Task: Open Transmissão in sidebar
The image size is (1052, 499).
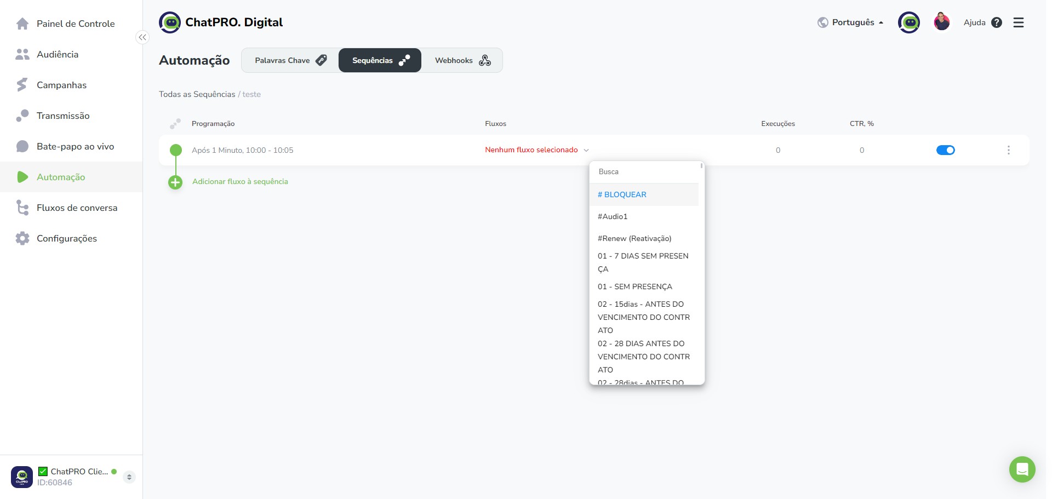Action: tap(71, 116)
